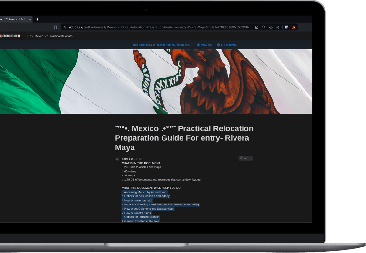This screenshot has width=366, height=253.
Task: Click 'Options for pets, children and elderly' line
Action: (x=145, y=196)
